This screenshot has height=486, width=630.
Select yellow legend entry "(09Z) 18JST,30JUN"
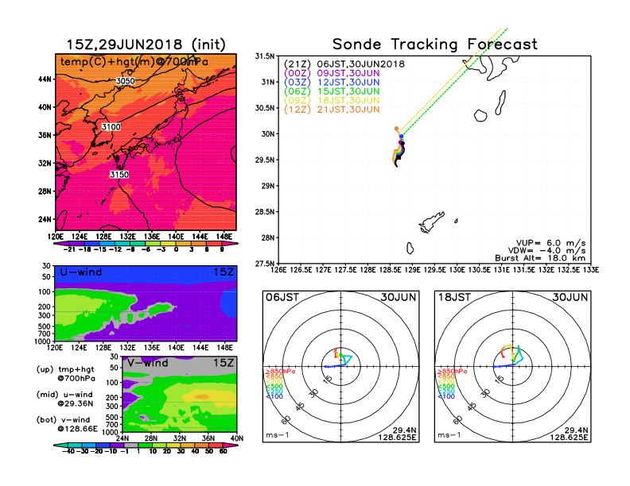click(x=332, y=101)
